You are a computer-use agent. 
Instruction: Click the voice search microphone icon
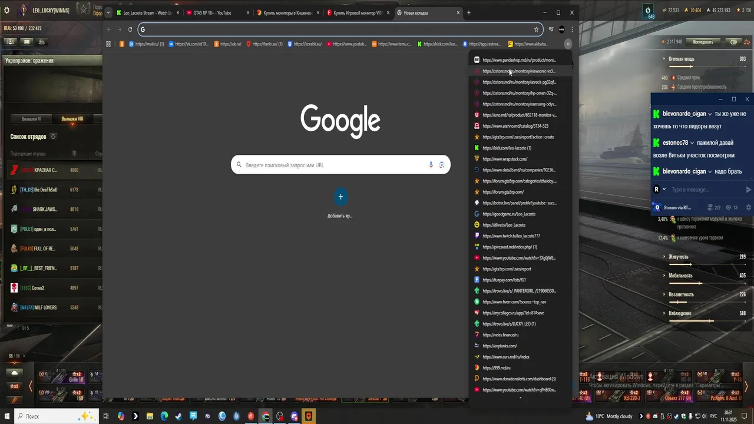431,165
